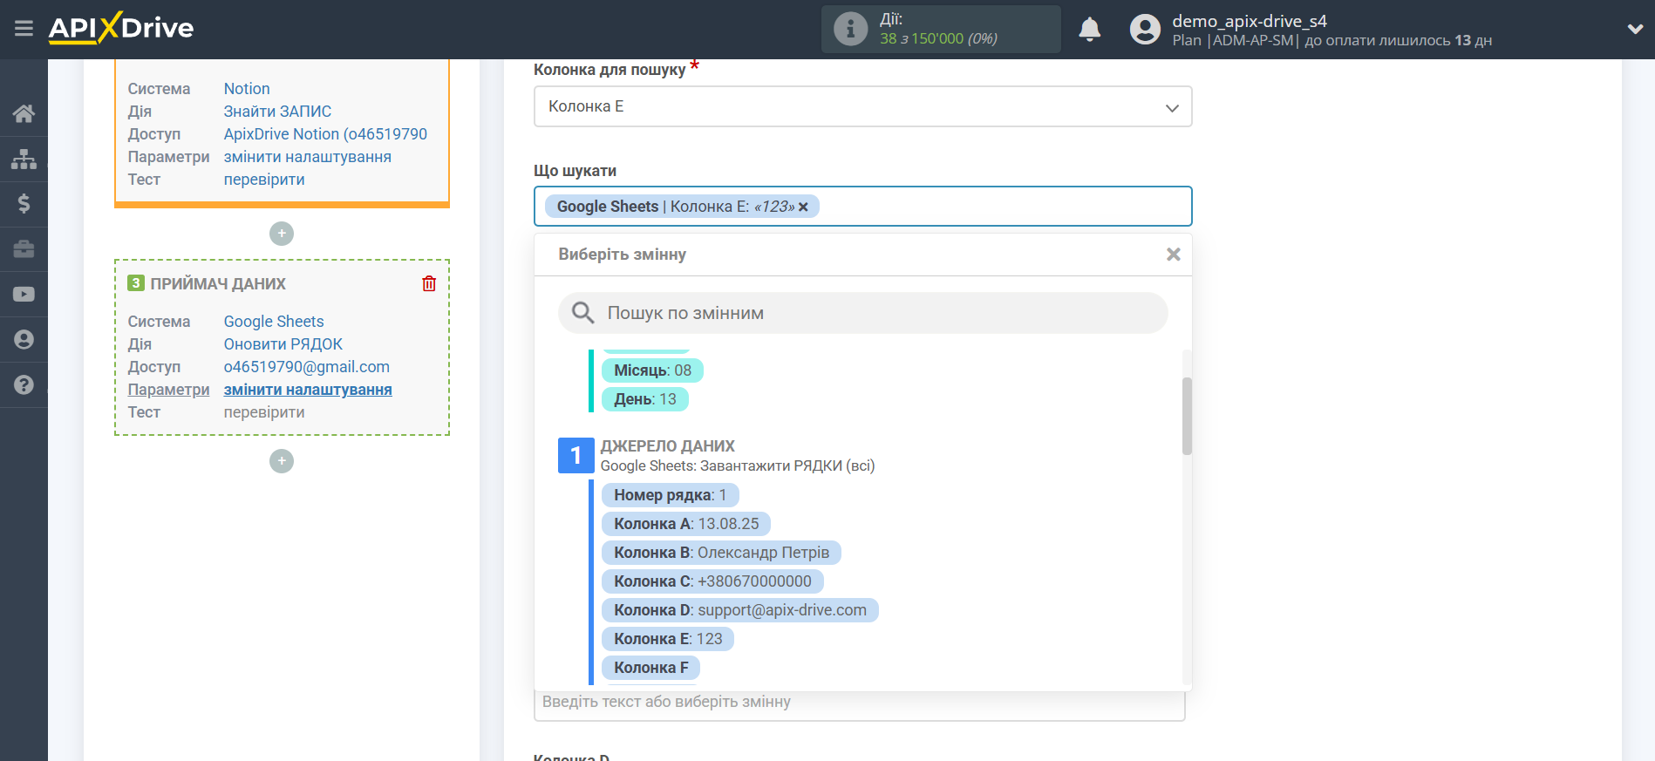Click the Що шукати input field
1655x761 pixels.
(x=862, y=207)
